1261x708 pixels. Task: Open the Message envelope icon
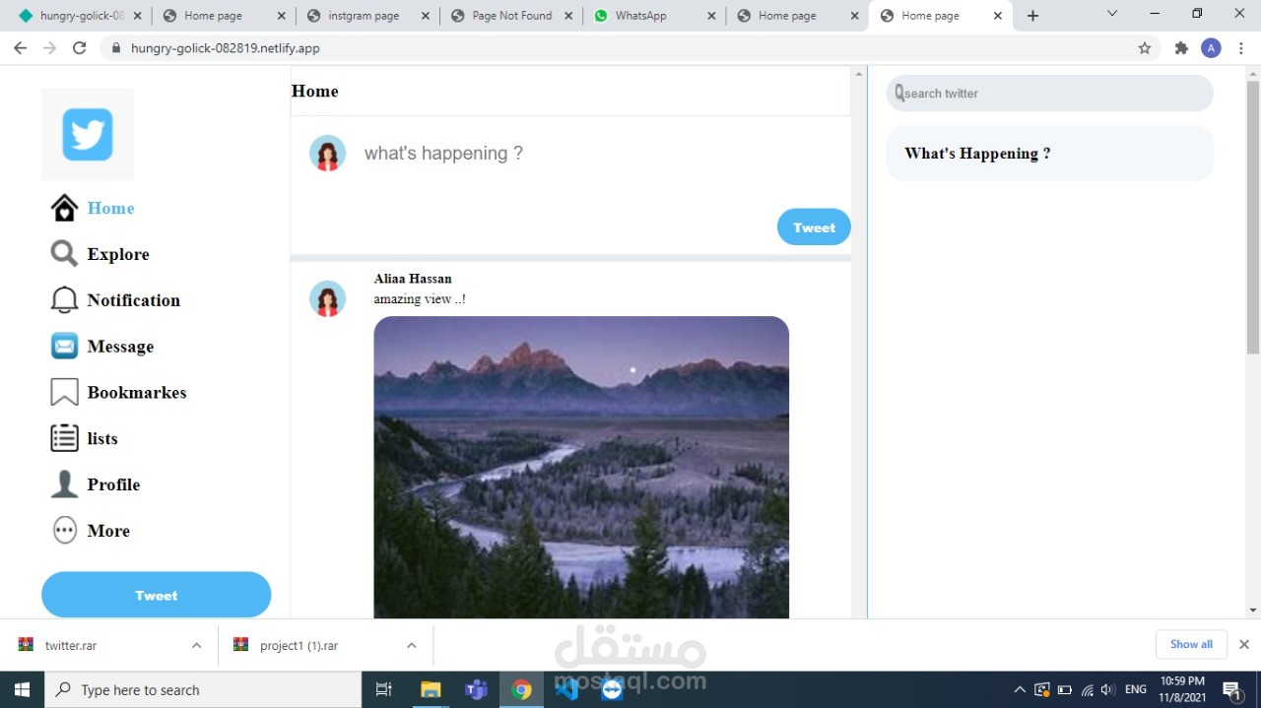click(63, 346)
